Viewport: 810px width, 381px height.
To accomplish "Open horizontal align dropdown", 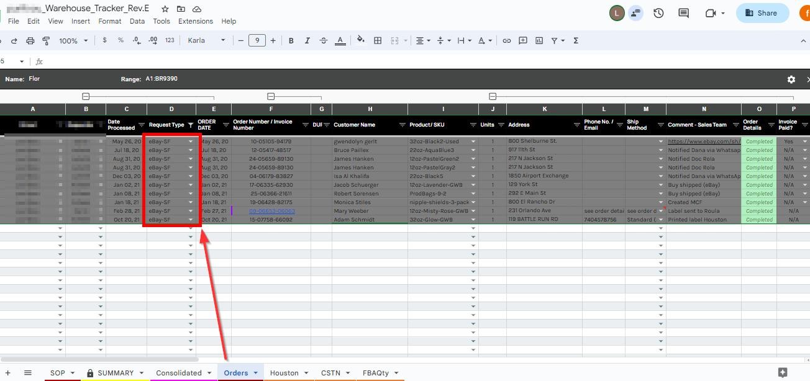I will (422, 40).
